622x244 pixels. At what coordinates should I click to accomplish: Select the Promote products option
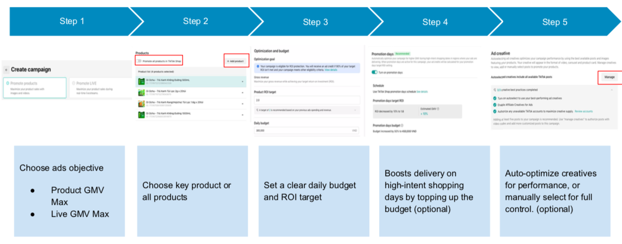[34, 87]
